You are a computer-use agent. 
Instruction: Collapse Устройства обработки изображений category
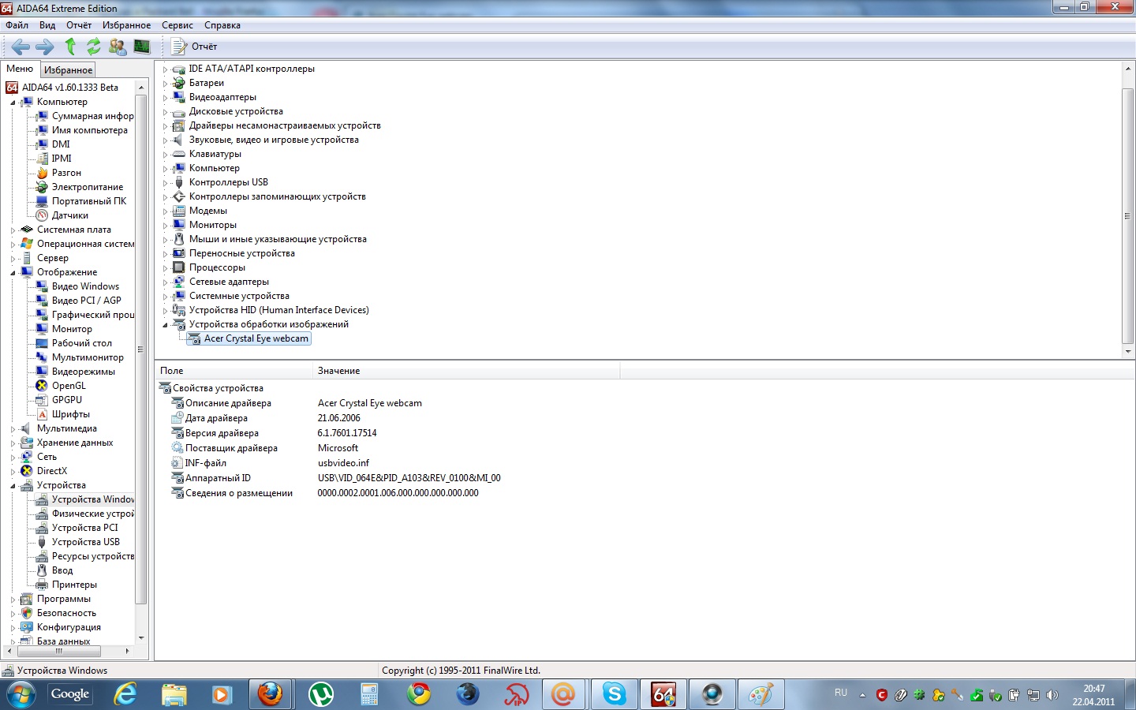pyautogui.click(x=165, y=325)
